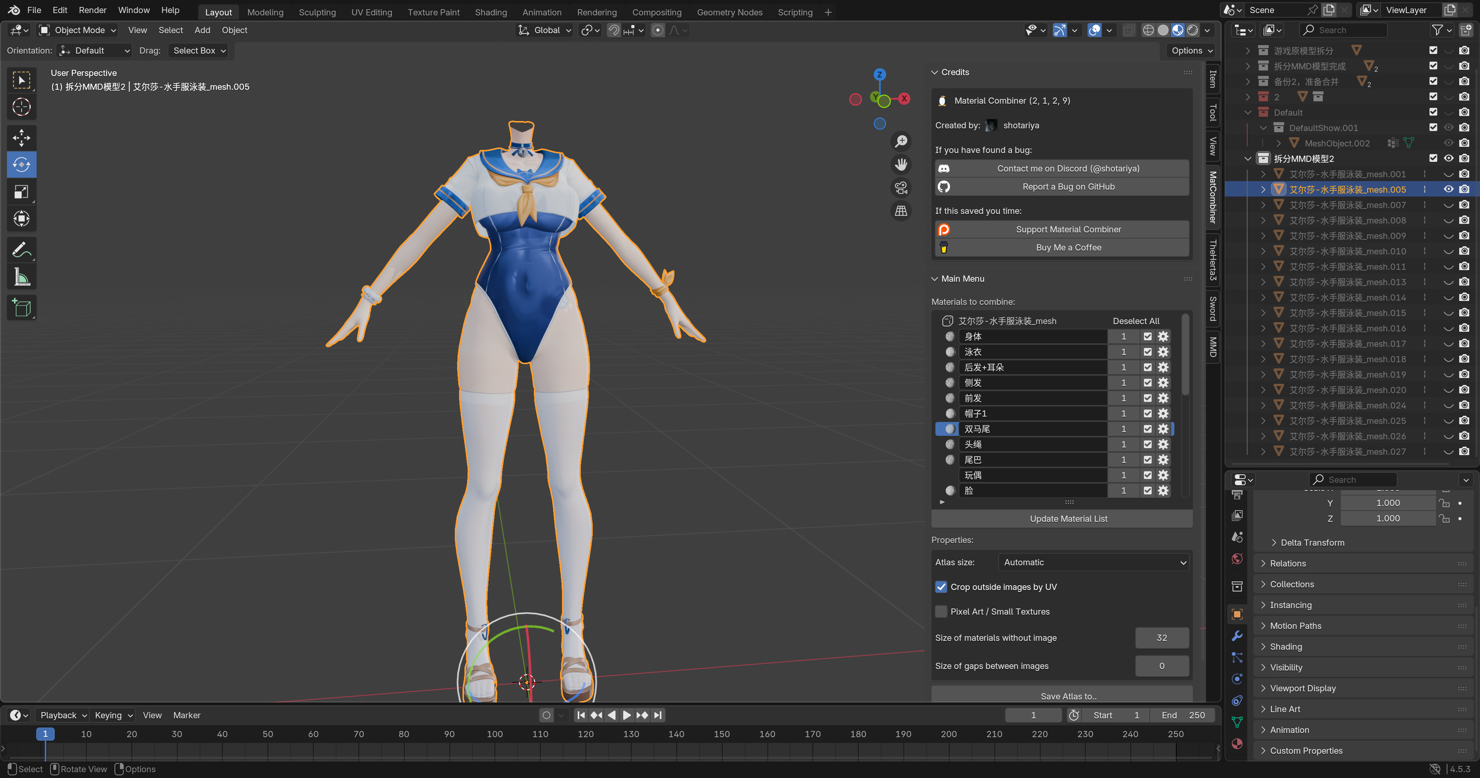
Task: Hide 艾尔莎-水手服泳装_mesh.005 via eye icon
Action: 1448,189
